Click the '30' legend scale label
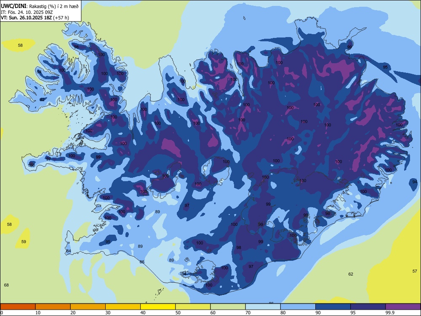Screen dimensions: 421x316 108,313
